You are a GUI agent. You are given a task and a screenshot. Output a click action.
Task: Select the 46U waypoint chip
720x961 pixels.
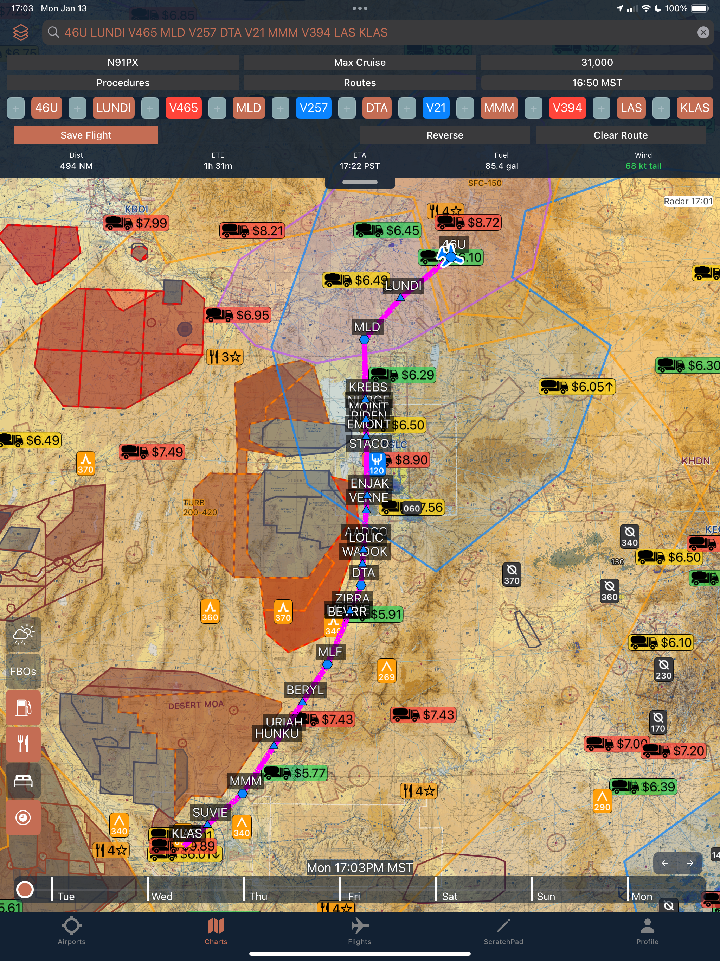[46, 108]
